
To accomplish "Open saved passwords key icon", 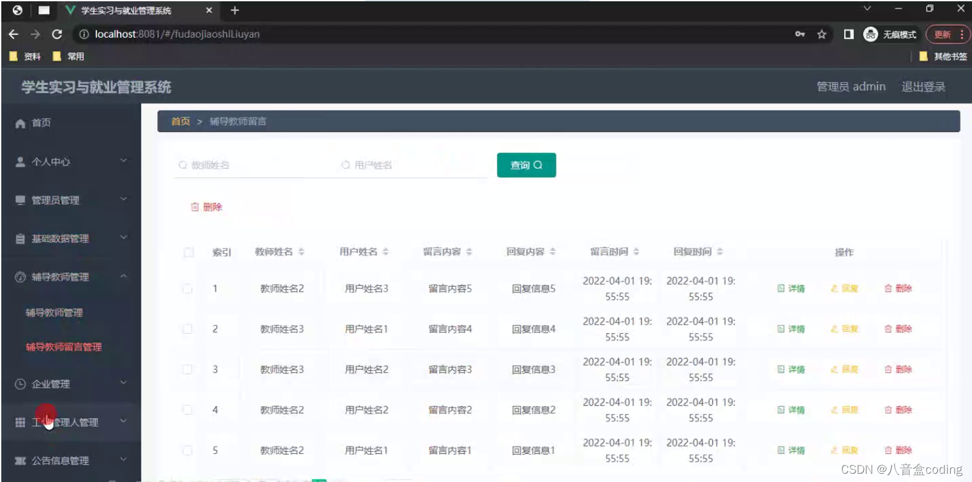I will click(800, 34).
